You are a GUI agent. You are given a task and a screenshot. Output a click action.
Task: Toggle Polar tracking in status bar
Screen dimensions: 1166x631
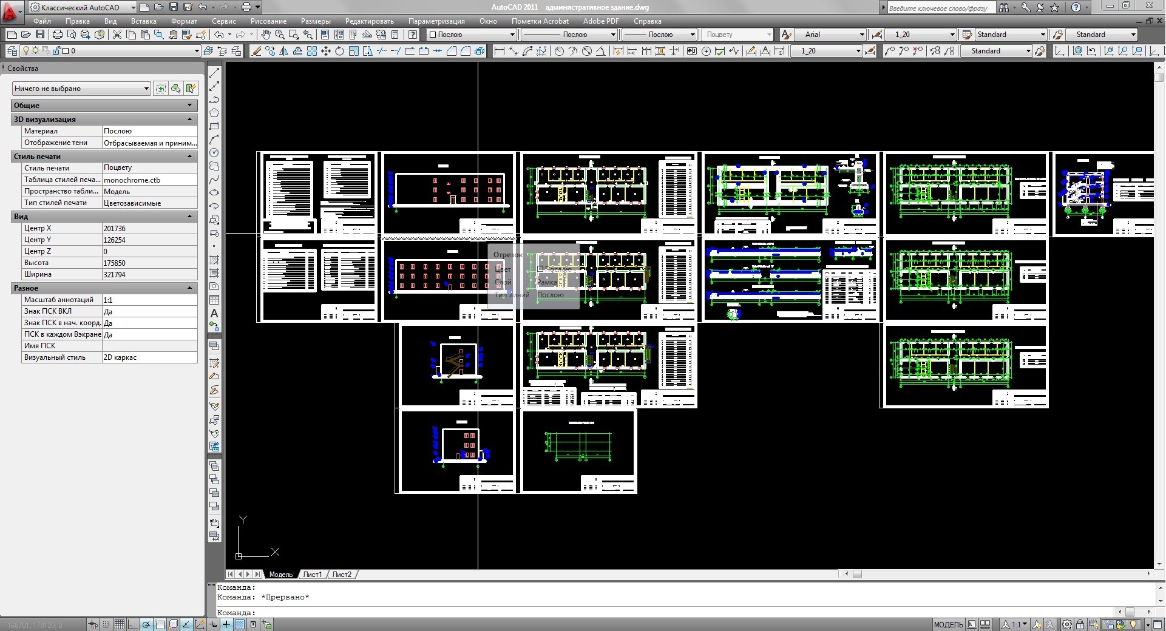point(146,624)
